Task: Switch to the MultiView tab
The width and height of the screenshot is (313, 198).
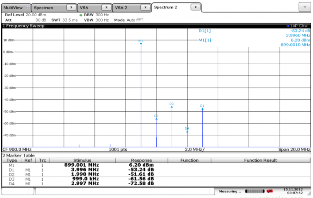Action: [x=16, y=8]
